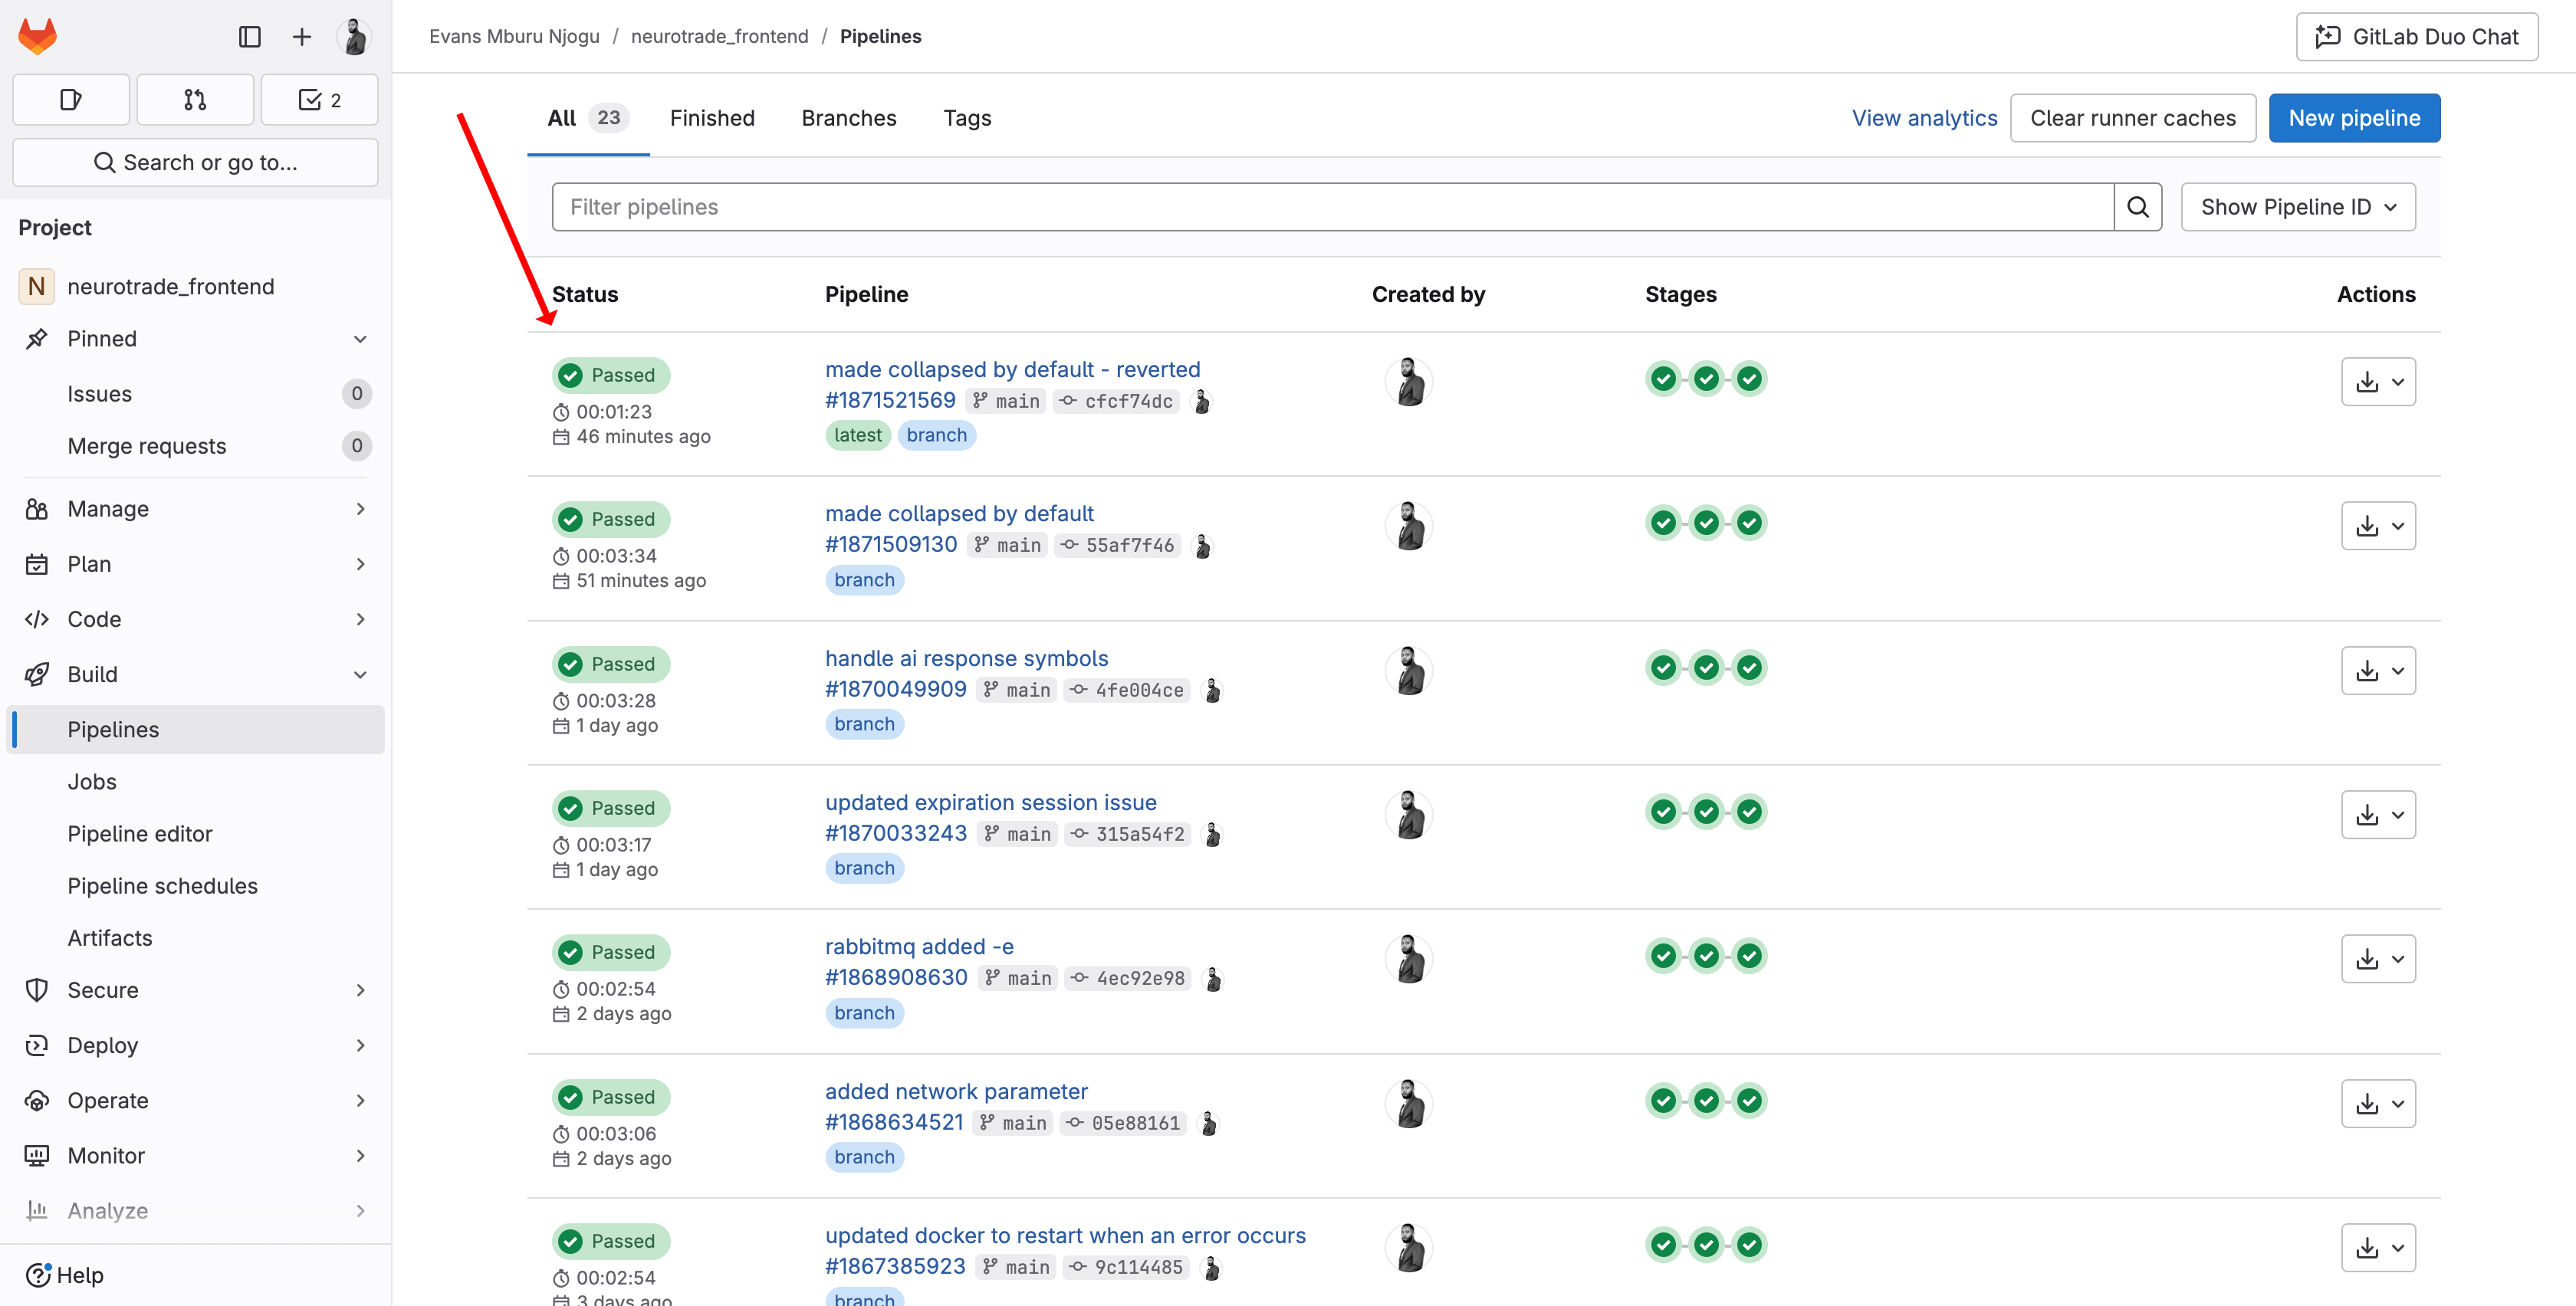2576x1306 pixels.
Task: Click the plus create-new icon
Action: pyautogui.click(x=301, y=37)
